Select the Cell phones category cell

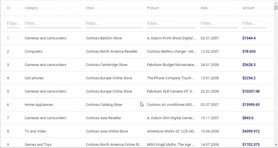pos(34,78)
